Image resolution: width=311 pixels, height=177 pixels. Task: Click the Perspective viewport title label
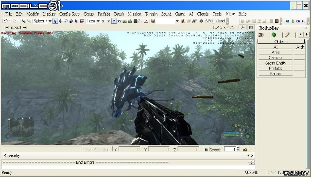coord(16,27)
